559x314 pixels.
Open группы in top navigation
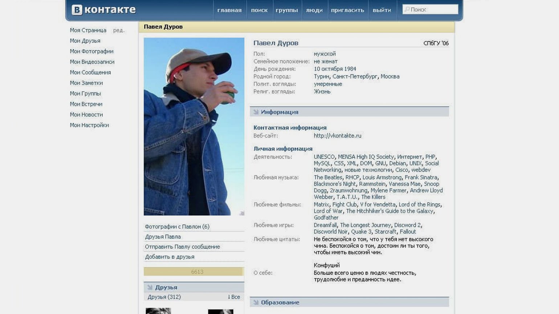point(287,10)
